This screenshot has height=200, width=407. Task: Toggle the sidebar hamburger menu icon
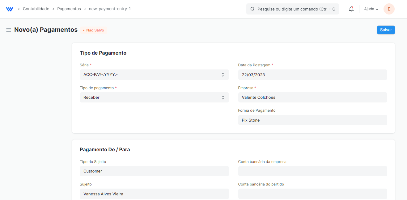tap(9, 30)
